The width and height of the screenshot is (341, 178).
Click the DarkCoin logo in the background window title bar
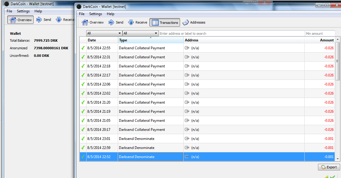(x=7, y=4)
